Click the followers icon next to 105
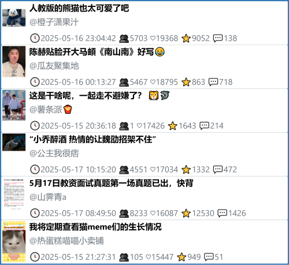Viewport: 289px width, 265px height. 124,257
